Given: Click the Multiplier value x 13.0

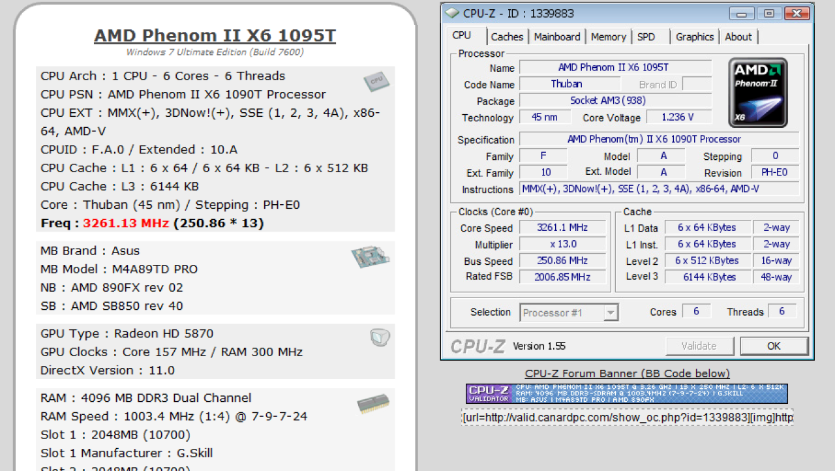Looking at the screenshot, I should coord(562,244).
